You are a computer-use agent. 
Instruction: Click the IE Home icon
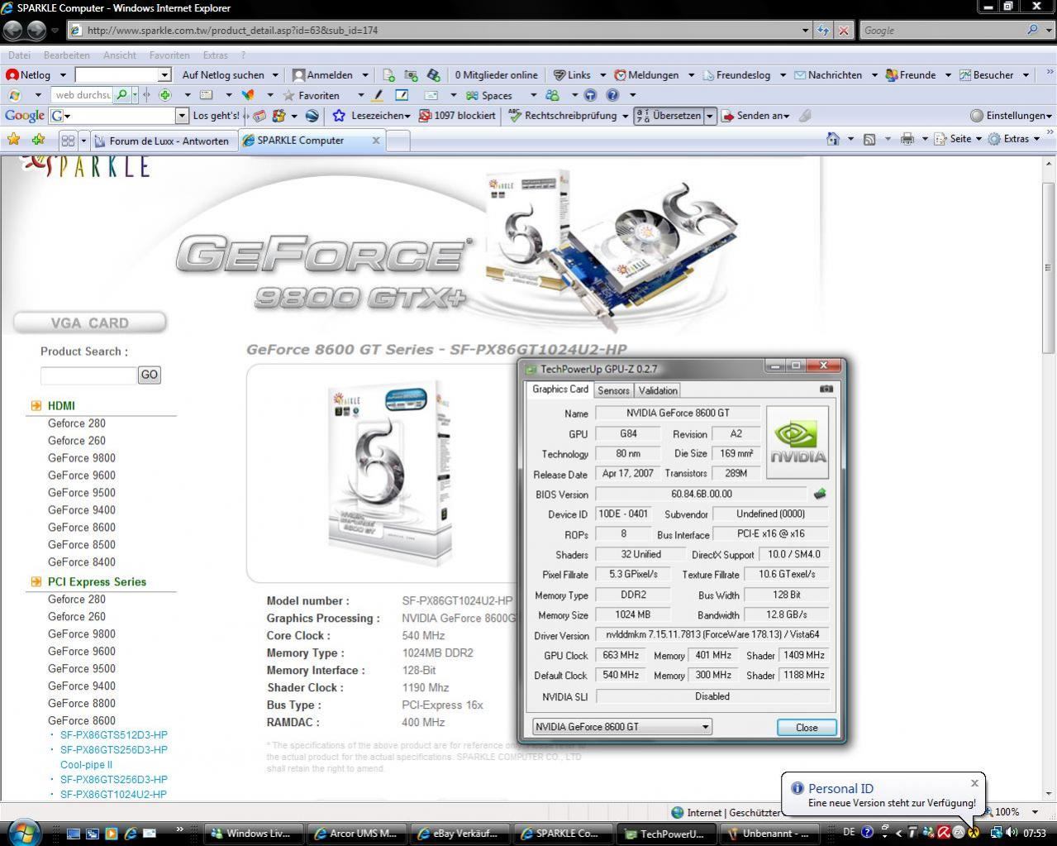coord(833,139)
